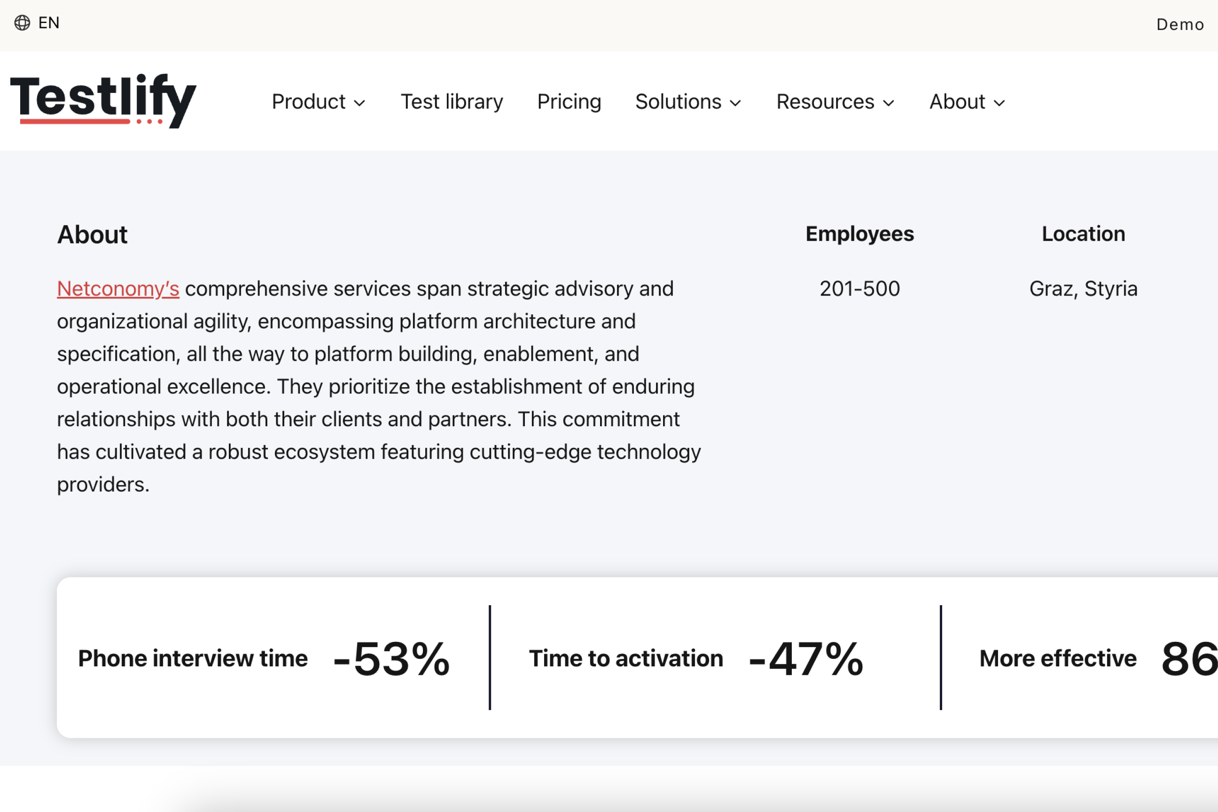Viewport: 1218px width, 812px height.
Task: Click the Demo button
Action: (x=1178, y=24)
